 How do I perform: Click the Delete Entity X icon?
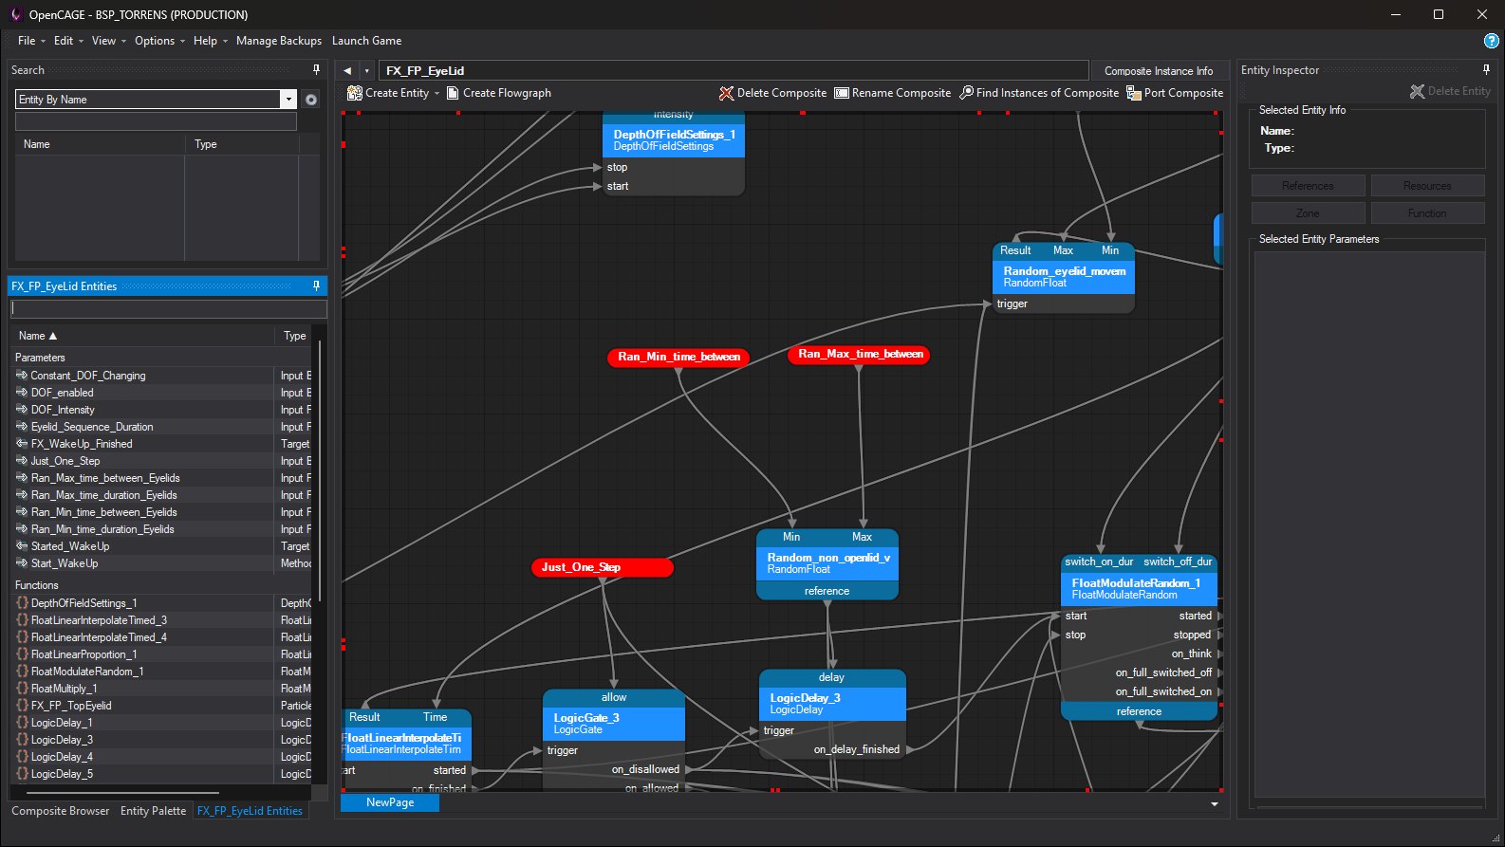point(1417,91)
